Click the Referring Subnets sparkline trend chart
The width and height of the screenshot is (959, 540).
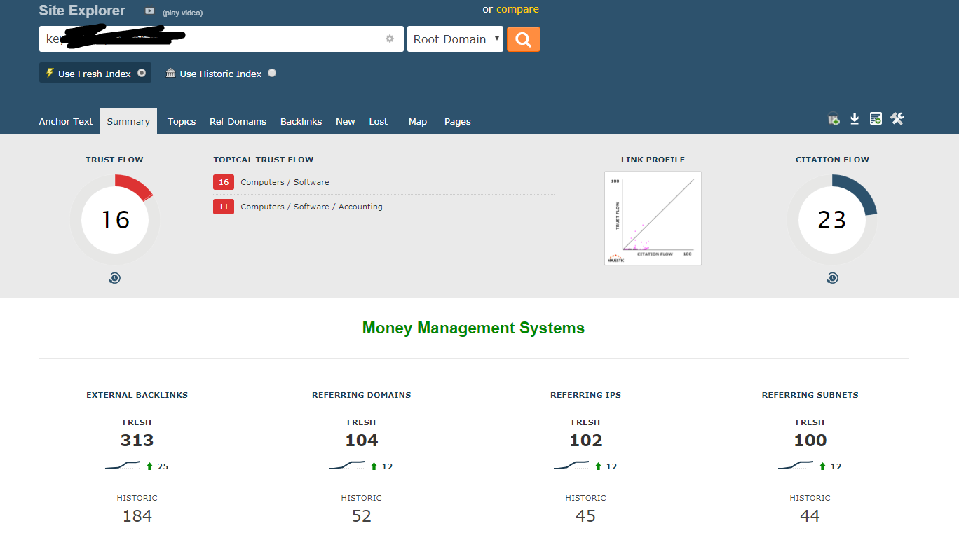click(x=796, y=466)
